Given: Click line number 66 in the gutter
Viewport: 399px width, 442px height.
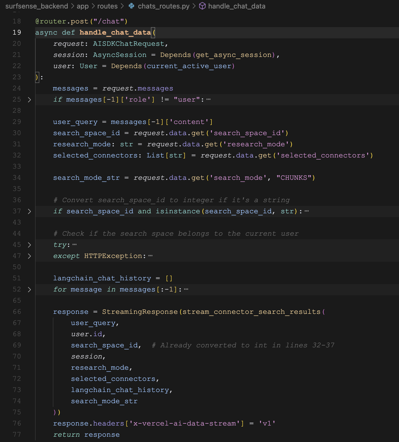Looking at the screenshot, I should coord(17,312).
